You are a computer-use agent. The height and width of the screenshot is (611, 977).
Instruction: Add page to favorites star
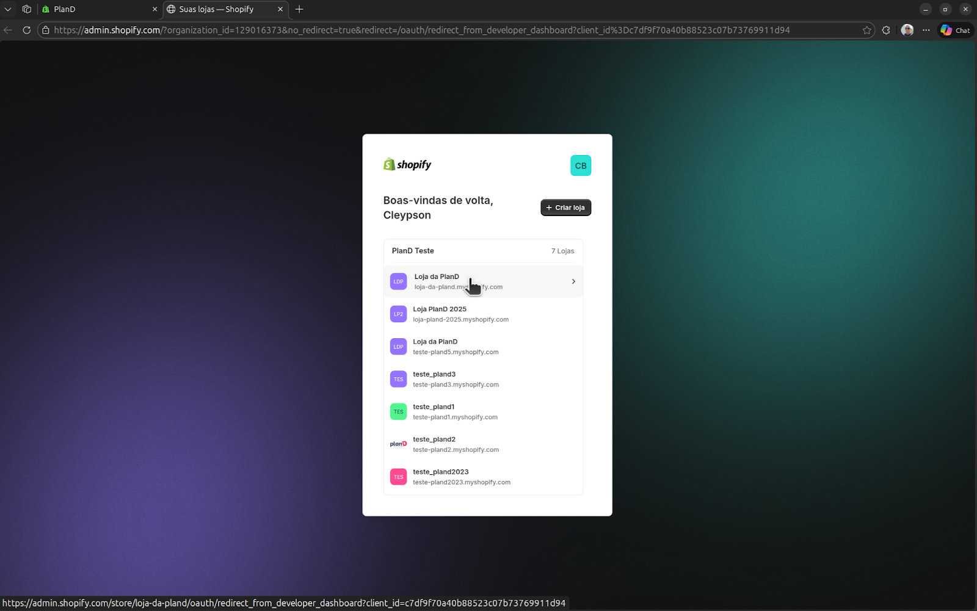866,30
